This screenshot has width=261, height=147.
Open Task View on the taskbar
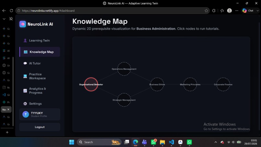coord(127,142)
